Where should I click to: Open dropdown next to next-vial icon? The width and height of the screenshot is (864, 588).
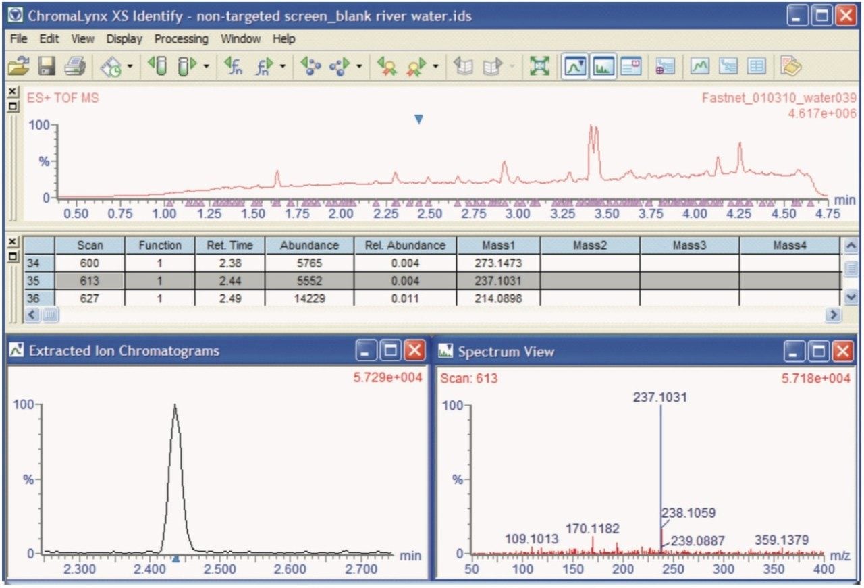[x=206, y=67]
